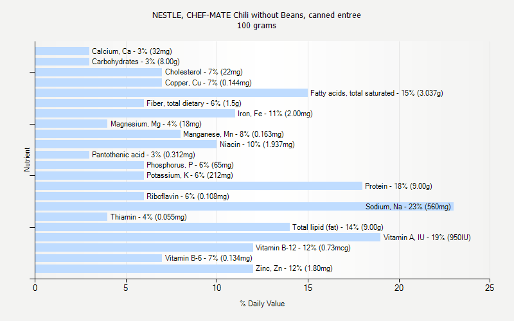The height and width of the screenshot is (321, 514).
Task: Select 'Vitamin A, IU - 19% (950IU)' label
Action: pyautogui.click(x=427, y=238)
